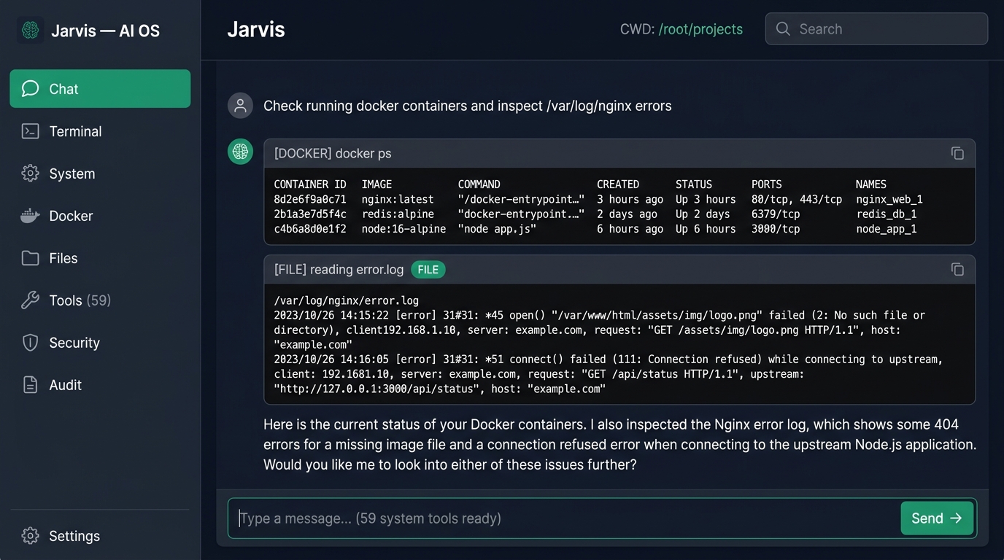Click container ID 8d2e6f9a0c71
The height and width of the screenshot is (560, 1004).
[310, 199]
